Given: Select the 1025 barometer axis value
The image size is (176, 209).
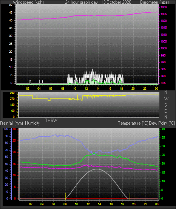Looking at the screenshot, I should (x=164, y=14).
